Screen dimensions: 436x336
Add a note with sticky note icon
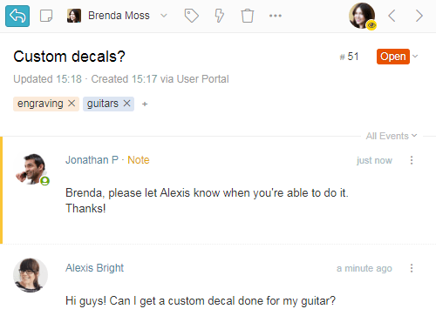(46, 16)
